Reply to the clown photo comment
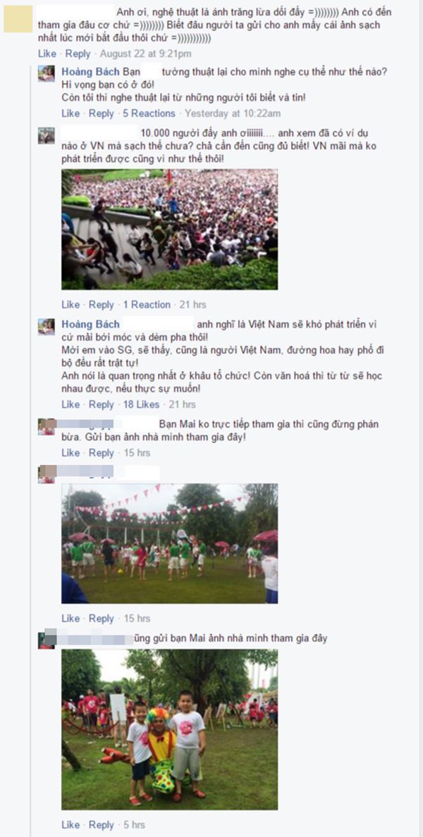The image size is (423, 837). 102,825
